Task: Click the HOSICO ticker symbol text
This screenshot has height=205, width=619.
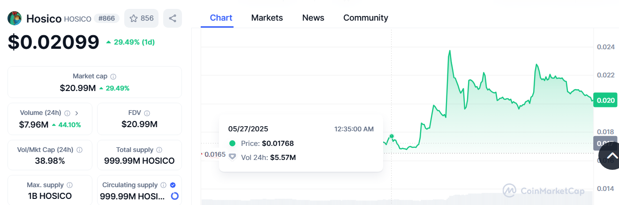Action: pos(78,19)
